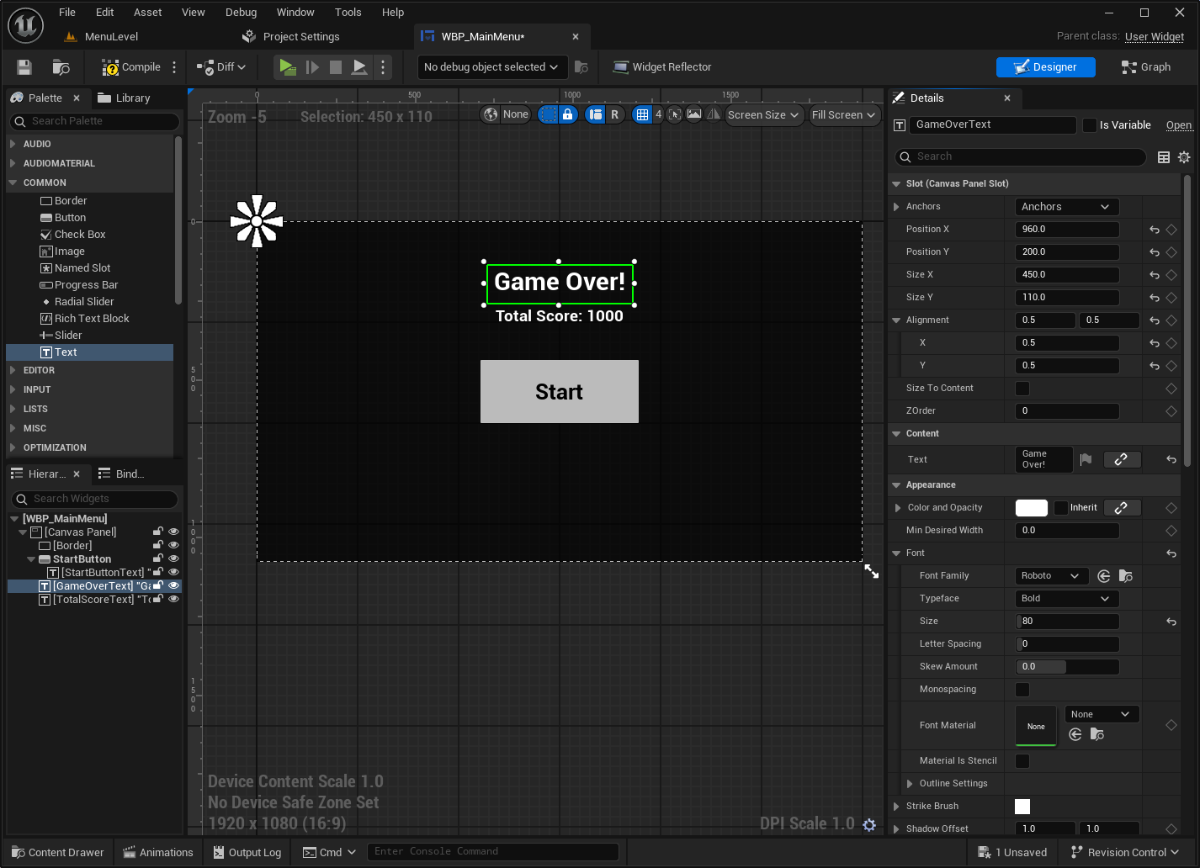This screenshot has height=868, width=1200.
Task: Toggle grid snapping icon in designer
Action: (x=643, y=114)
